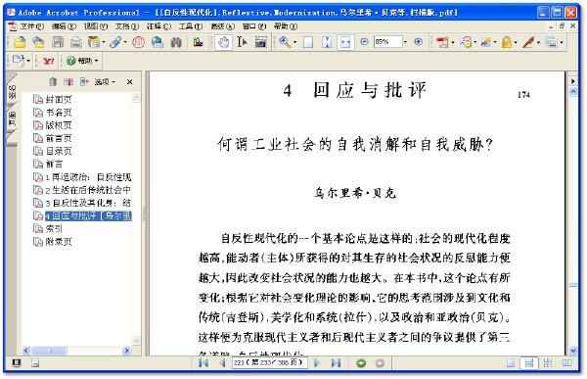Select the Zoom In magnifier tool

click(x=285, y=42)
